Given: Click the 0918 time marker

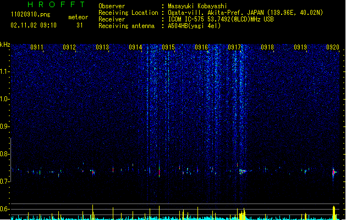Looking at the screenshot, I should pos(267,47).
